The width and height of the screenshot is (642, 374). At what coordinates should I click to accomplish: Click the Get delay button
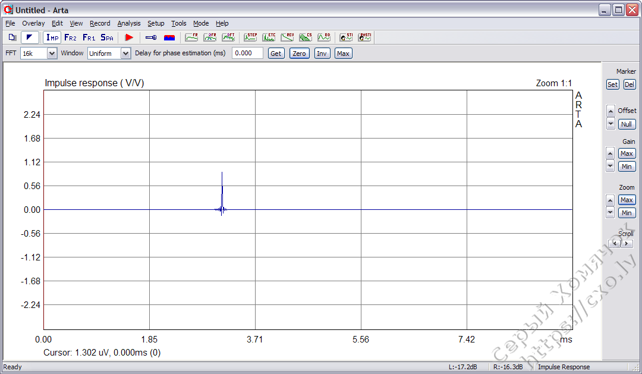[x=276, y=54]
